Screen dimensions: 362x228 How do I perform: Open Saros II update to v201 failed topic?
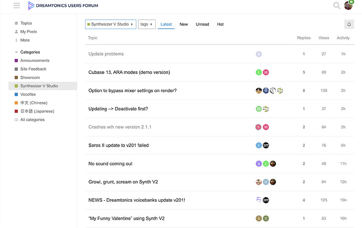pos(119,145)
